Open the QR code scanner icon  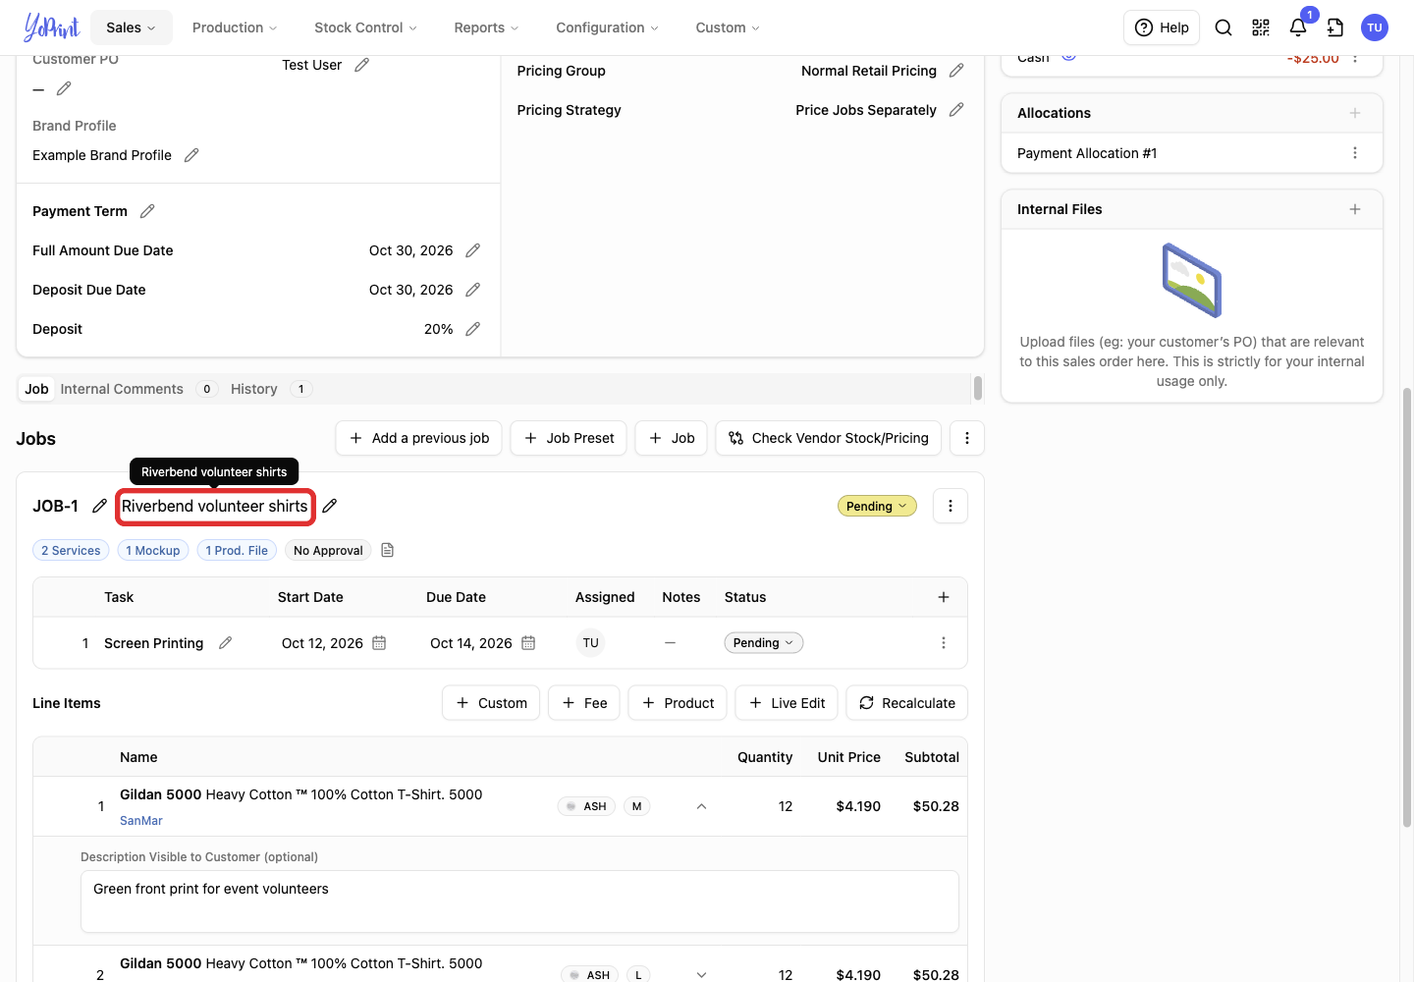click(x=1261, y=27)
